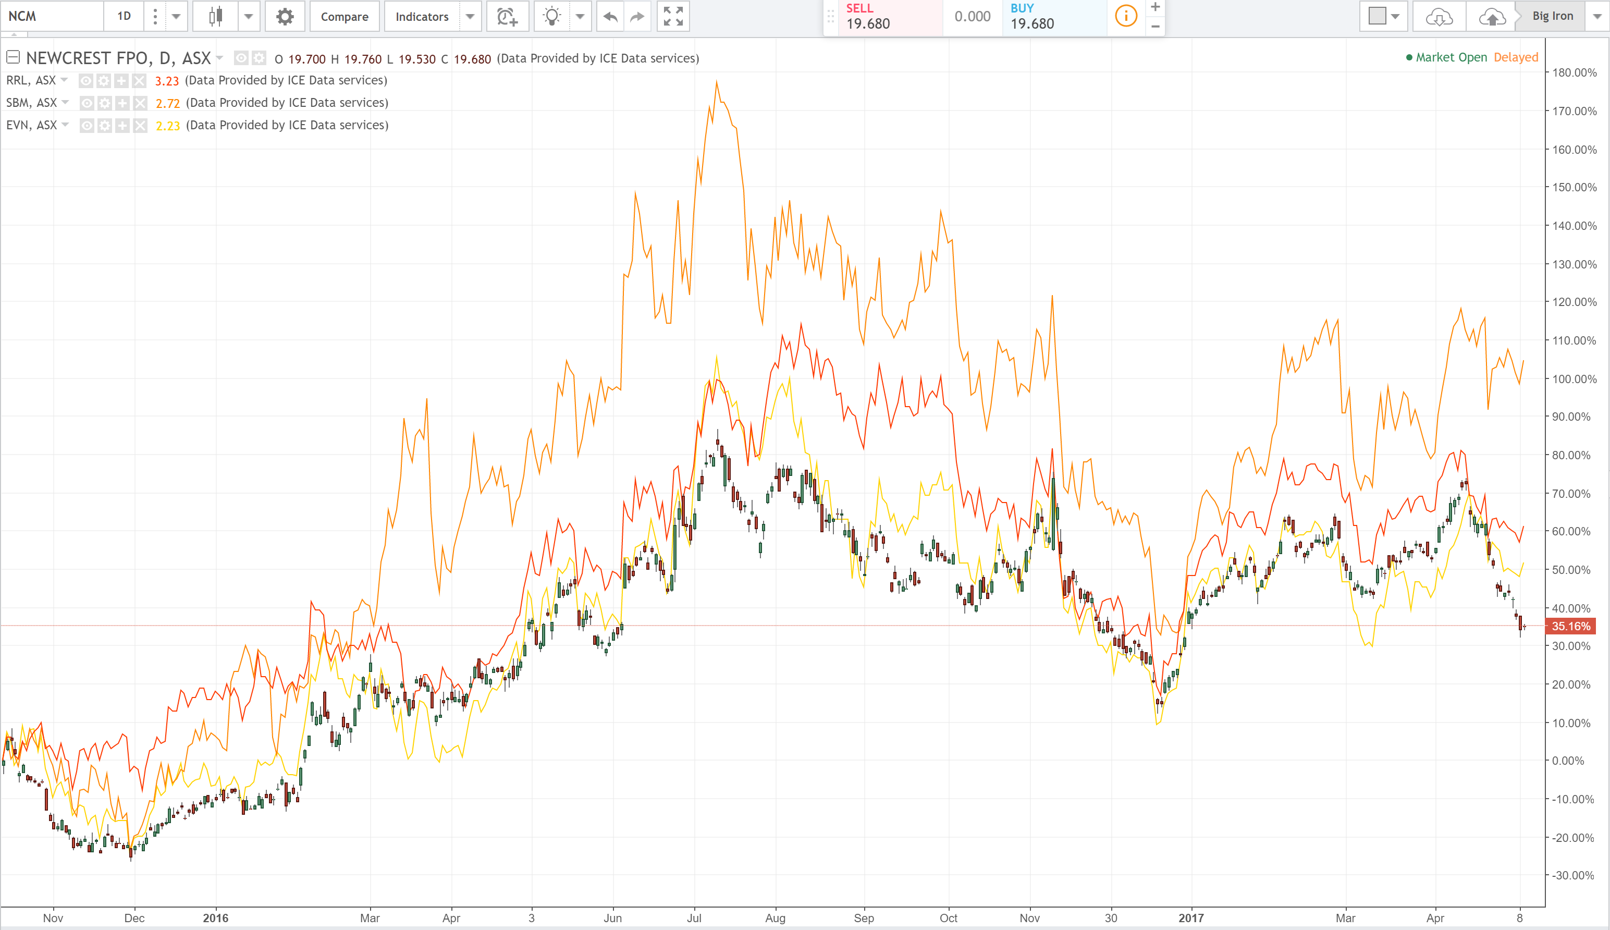Create an alert with the alarm clock icon
1610x930 pixels.
507,17
